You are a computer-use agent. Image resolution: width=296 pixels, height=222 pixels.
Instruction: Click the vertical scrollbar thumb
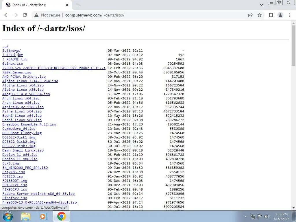pos(293,45)
